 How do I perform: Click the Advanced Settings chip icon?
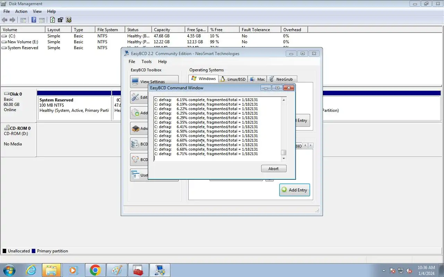[135, 128]
